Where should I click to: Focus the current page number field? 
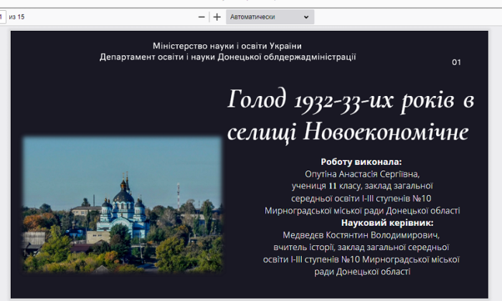(x=2, y=16)
